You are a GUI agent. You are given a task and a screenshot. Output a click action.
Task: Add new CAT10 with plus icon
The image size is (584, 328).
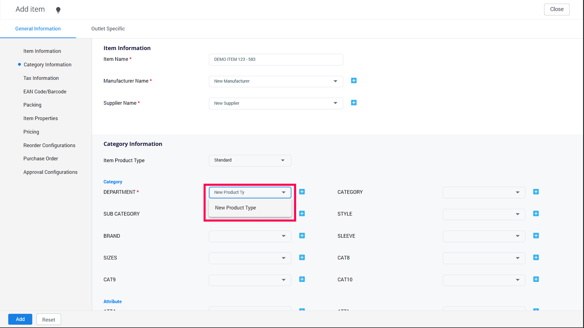pyautogui.click(x=536, y=279)
